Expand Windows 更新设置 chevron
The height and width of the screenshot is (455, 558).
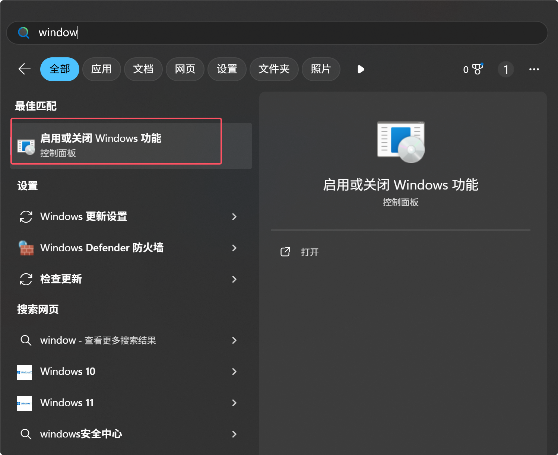coord(234,217)
